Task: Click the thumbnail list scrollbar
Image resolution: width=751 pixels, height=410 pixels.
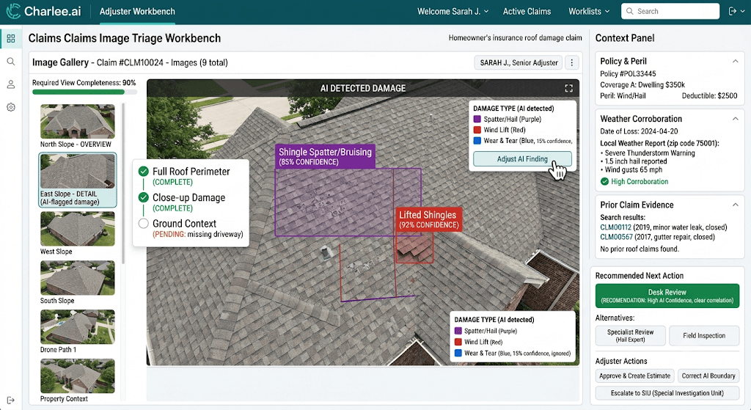Action: click(x=123, y=183)
